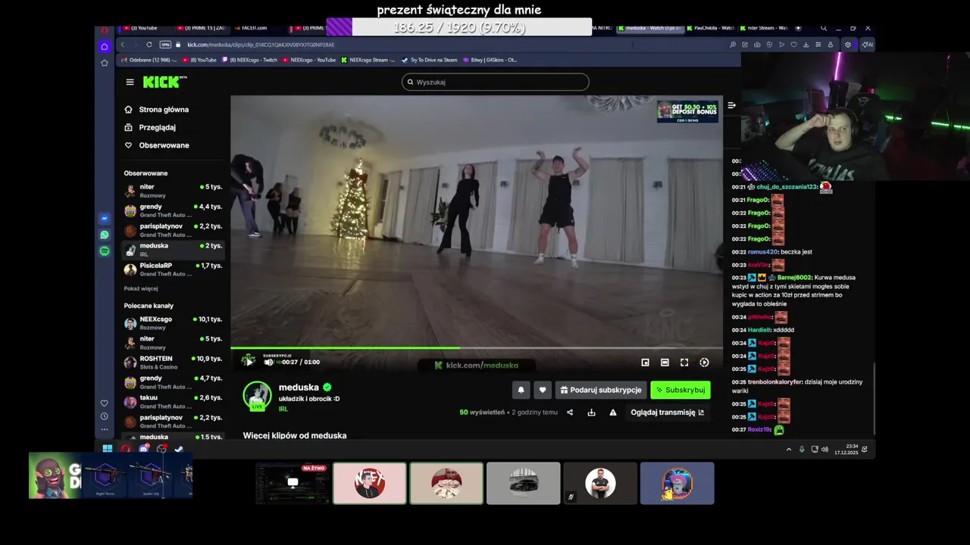Image resolution: width=970 pixels, height=545 pixels.
Task: Switch to PauChikita Kick browser tab
Action: (x=710, y=28)
